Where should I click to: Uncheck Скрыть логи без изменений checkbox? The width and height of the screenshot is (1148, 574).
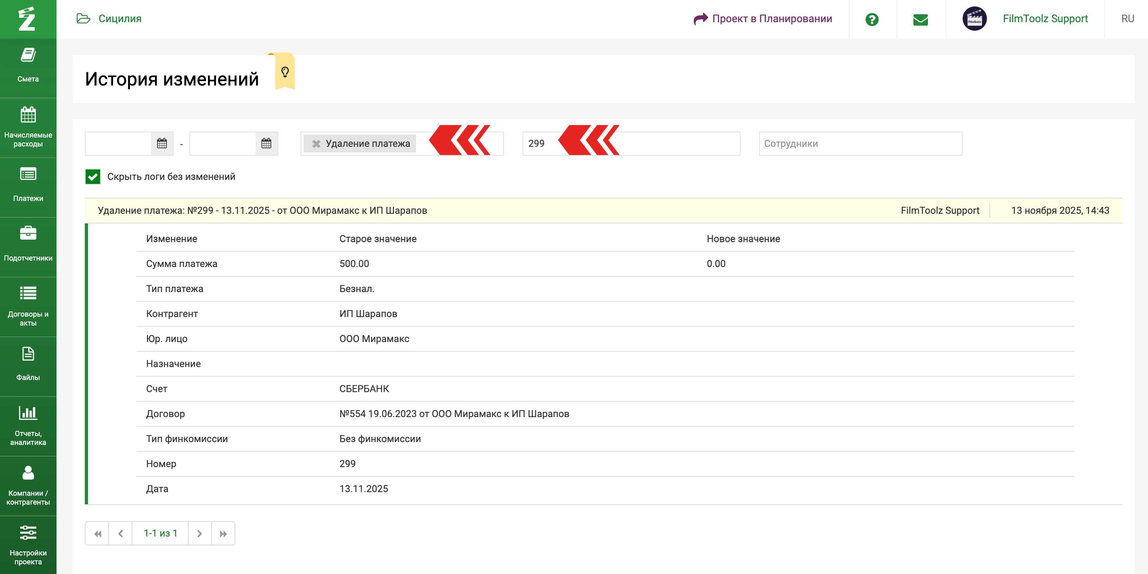pyautogui.click(x=93, y=177)
